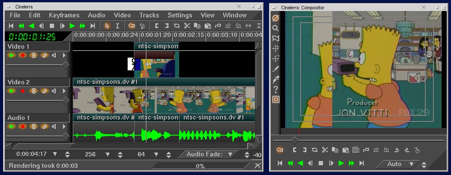Open the Audio Fade automation dropdown
Screen dimensions: 451x175
[x=230, y=154]
